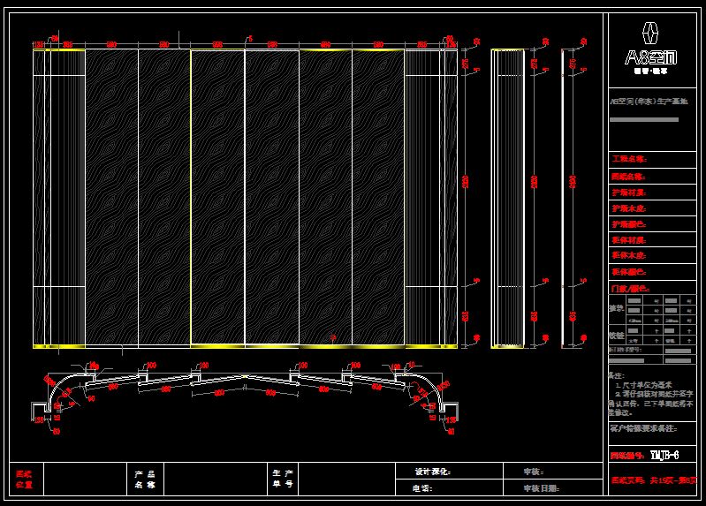Select the 门板/颜色 heading
706x506 pixels.
pos(629,289)
